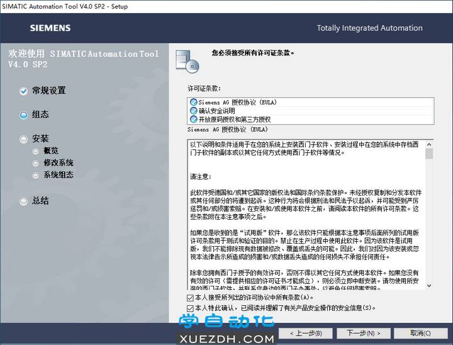
Task: Click the 下一步(N) next button
Action: click(364, 334)
